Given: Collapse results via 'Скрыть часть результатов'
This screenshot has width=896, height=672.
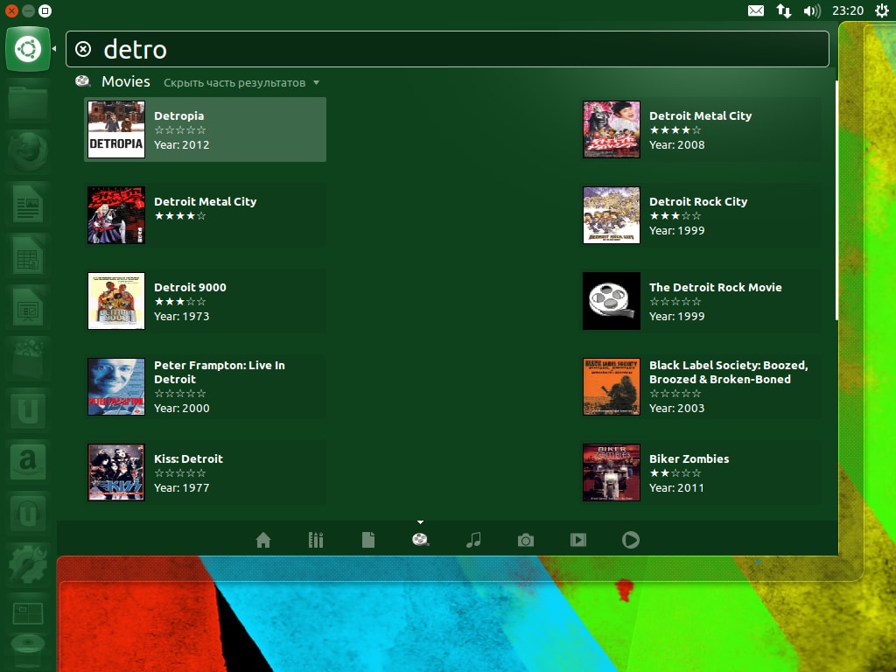Looking at the screenshot, I should click(234, 83).
